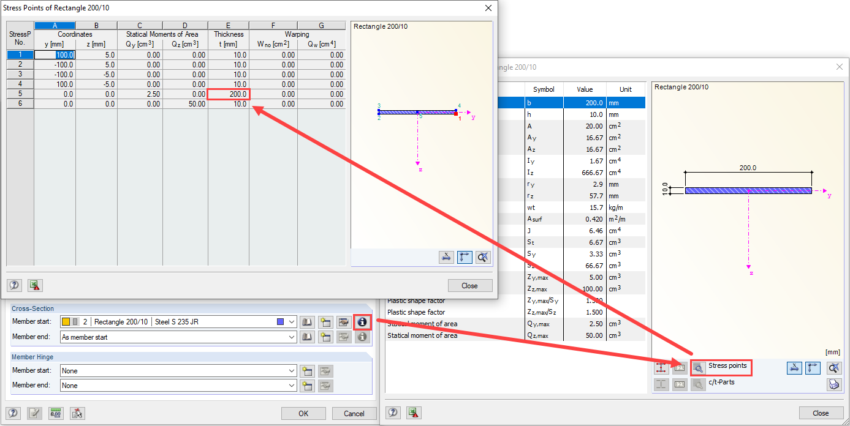Expand Cross-Section Member start dropdown

tap(292, 322)
